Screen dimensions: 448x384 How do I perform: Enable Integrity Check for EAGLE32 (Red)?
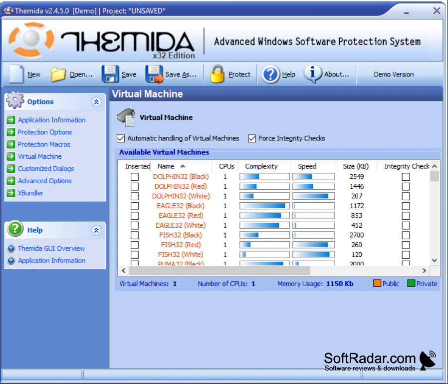(406, 216)
